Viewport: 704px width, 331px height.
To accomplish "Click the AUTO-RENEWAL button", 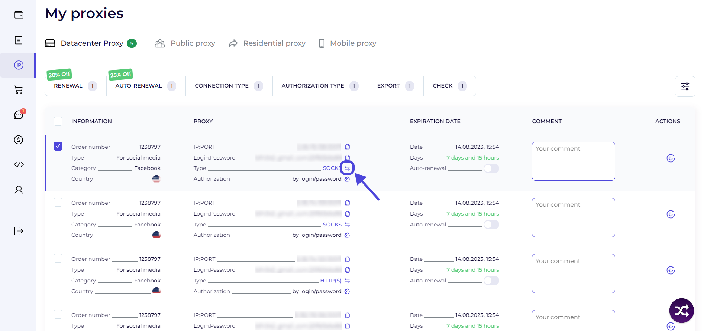I will pos(146,86).
